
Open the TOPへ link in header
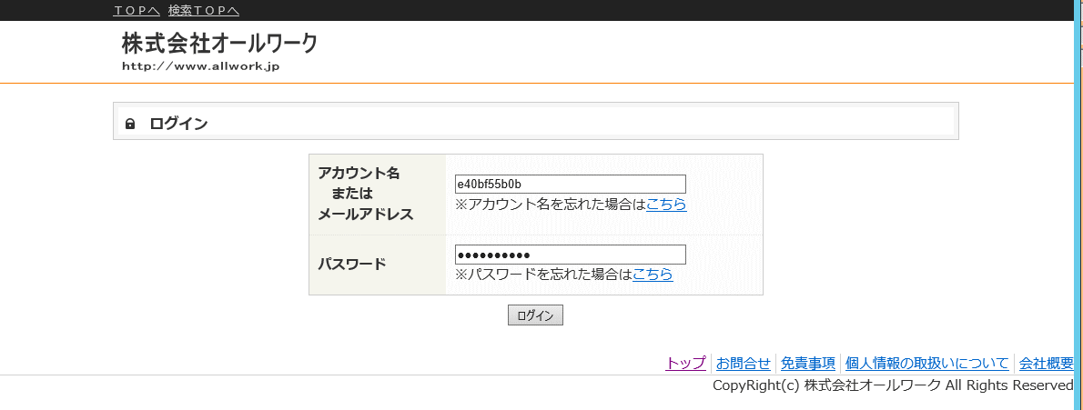[x=137, y=10]
